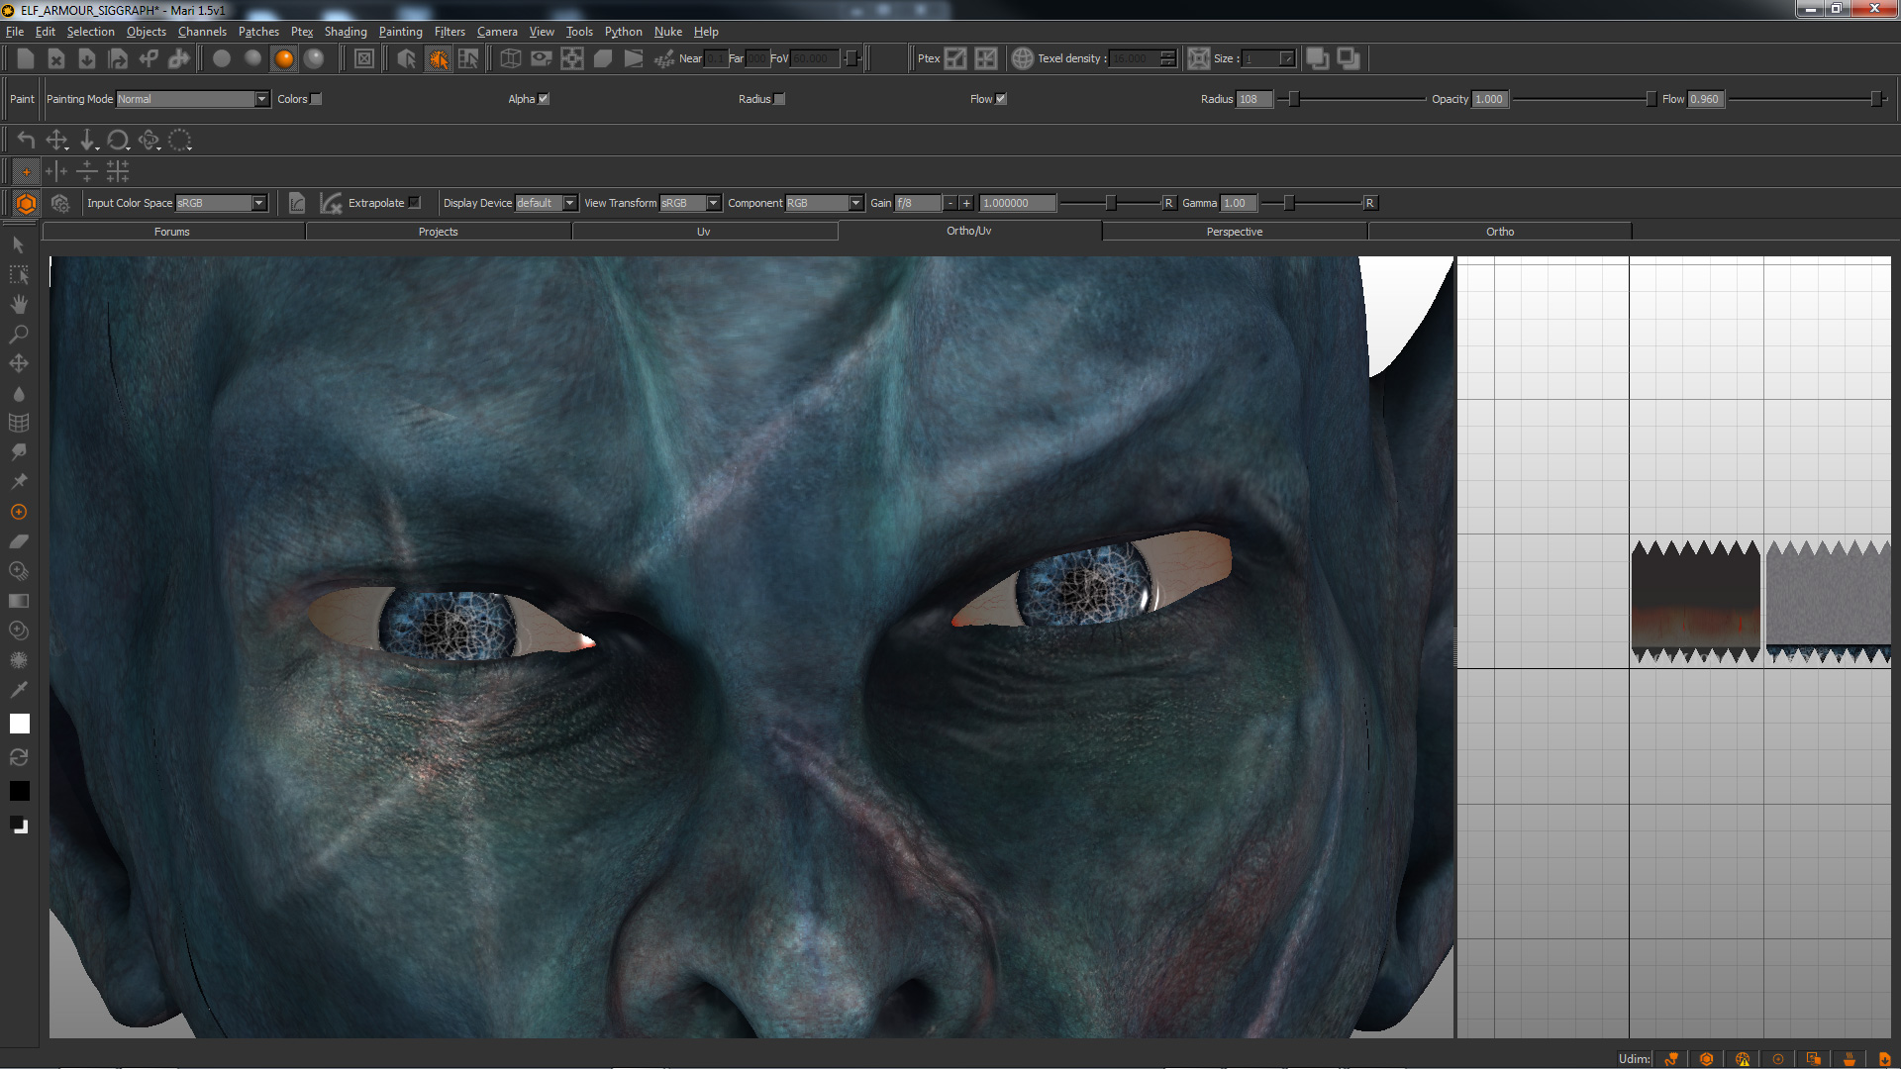Image resolution: width=1901 pixels, height=1069 pixels.
Task: Open the File menu
Action: pyautogui.click(x=15, y=32)
